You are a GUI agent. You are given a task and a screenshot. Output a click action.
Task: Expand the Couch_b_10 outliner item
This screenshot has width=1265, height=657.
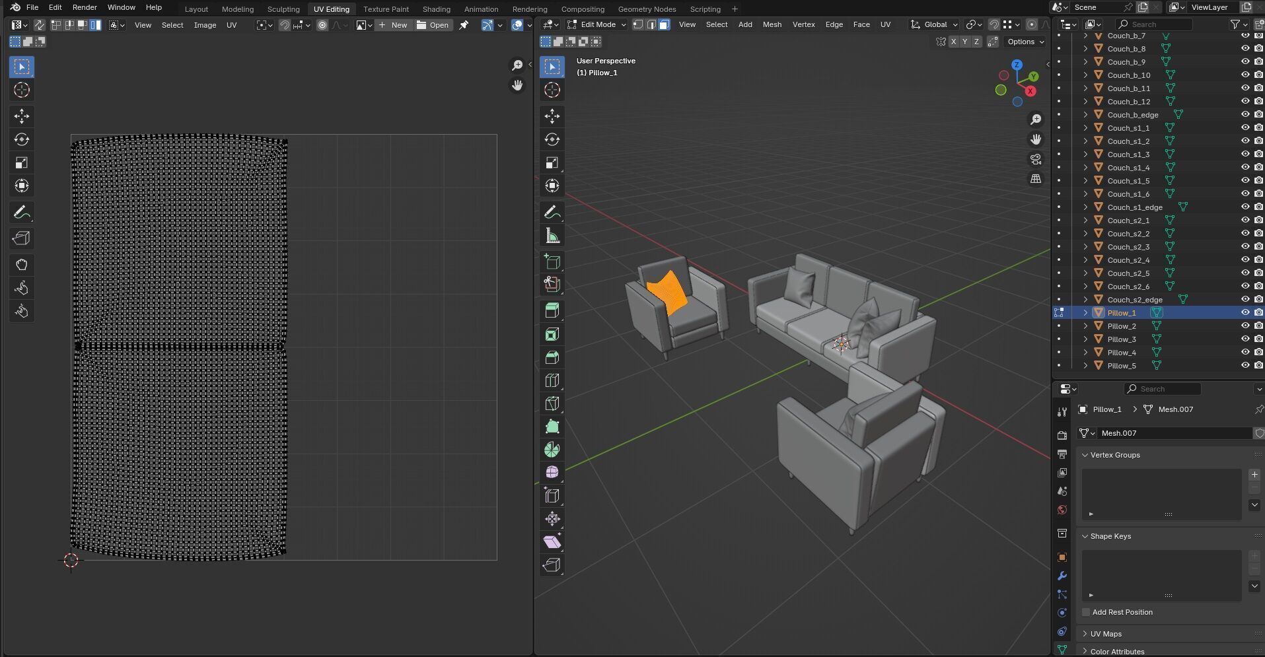[x=1085, y=75]
